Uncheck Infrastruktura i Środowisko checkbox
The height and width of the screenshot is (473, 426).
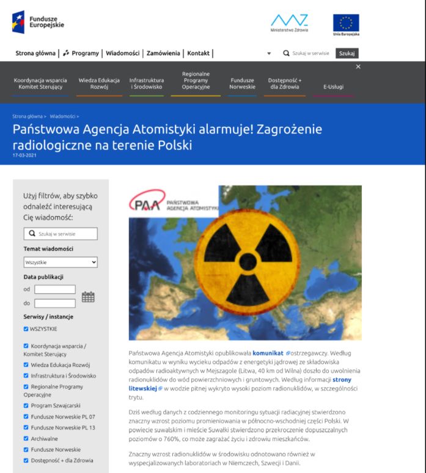click(26, 376)
